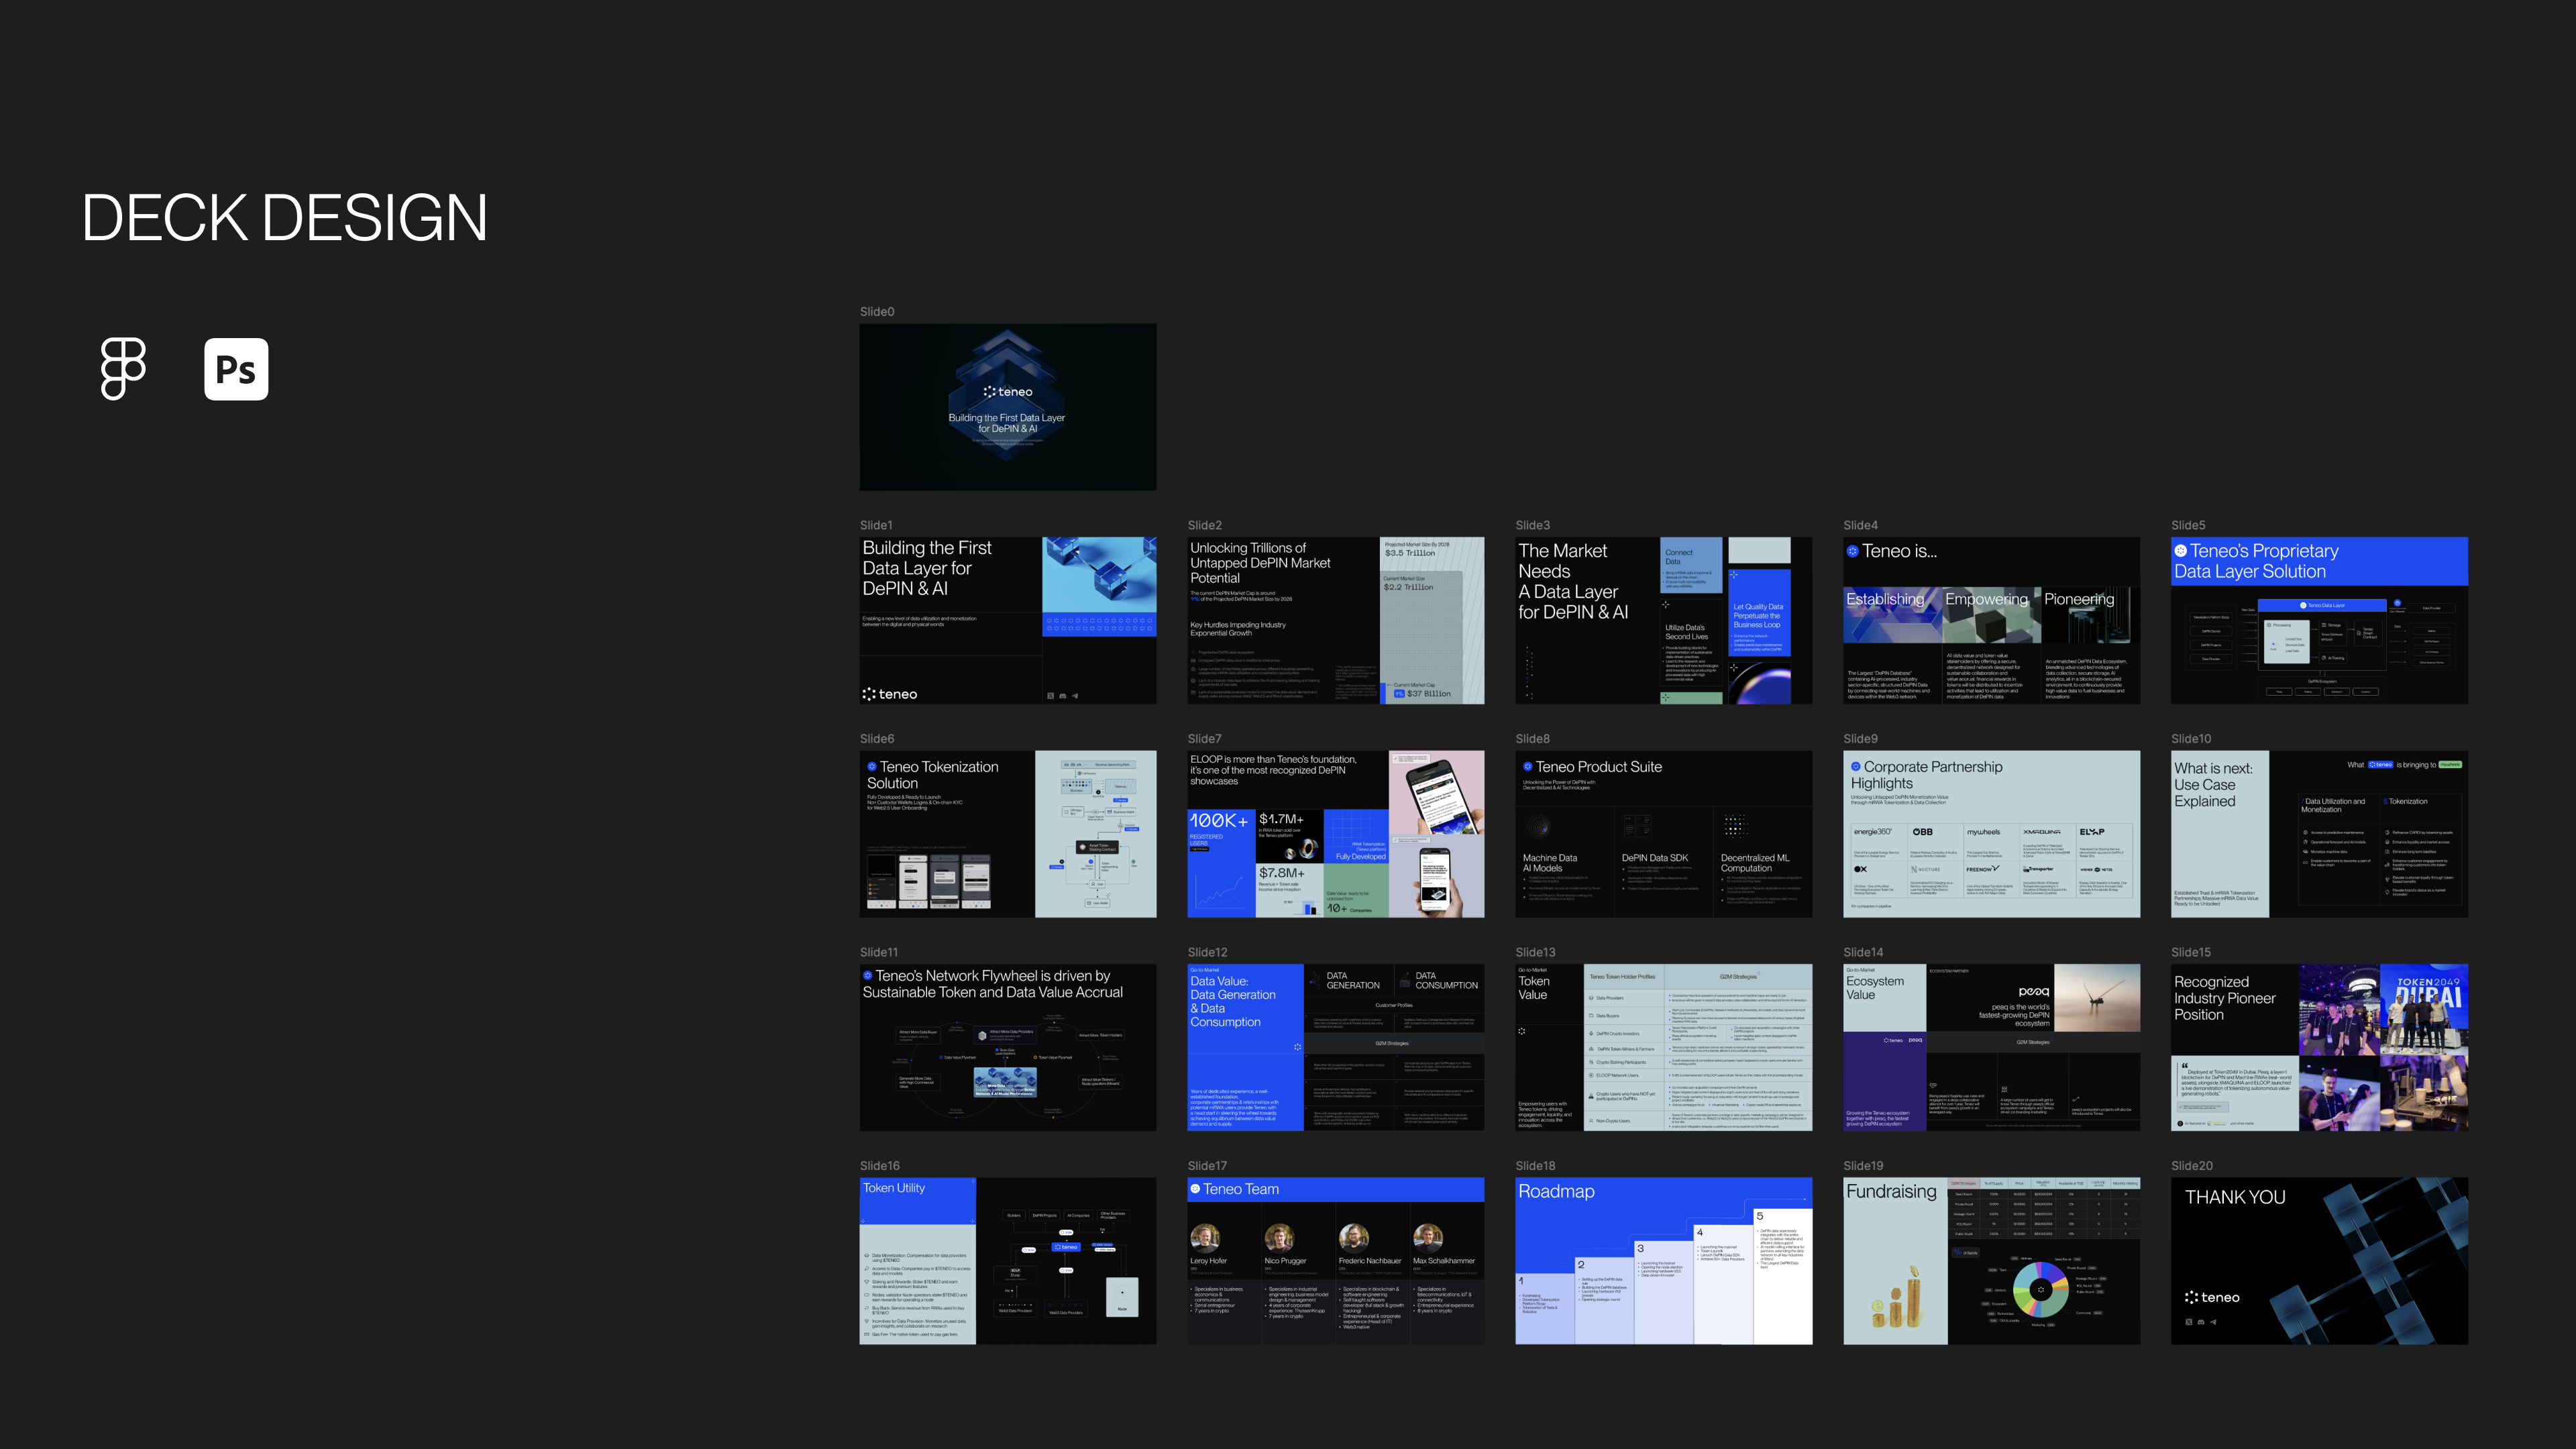This screenshot has width=2576, height=1449.
Task: Click the Slide15 label text
Action: [x=2190, y=952]
